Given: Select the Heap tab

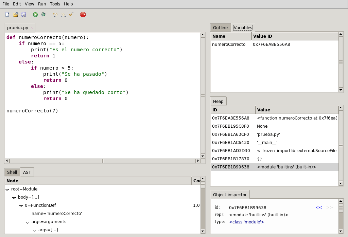Looking at the screenshot, I should (x=218, y=101).
